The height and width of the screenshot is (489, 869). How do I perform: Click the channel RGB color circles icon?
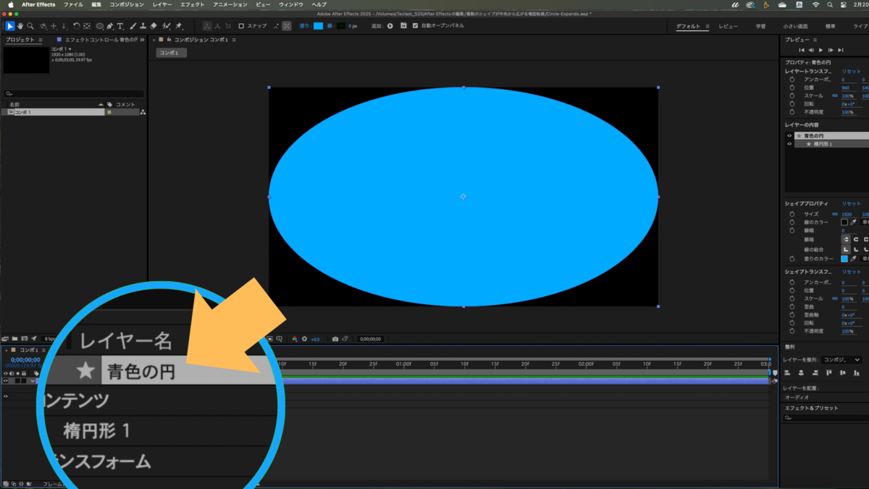(x=295, y=339)
